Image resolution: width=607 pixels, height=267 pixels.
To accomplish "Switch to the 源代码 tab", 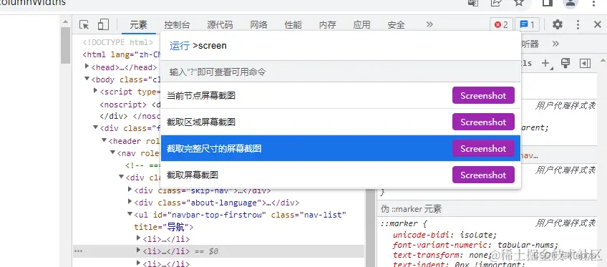I will tap(220, 25).
